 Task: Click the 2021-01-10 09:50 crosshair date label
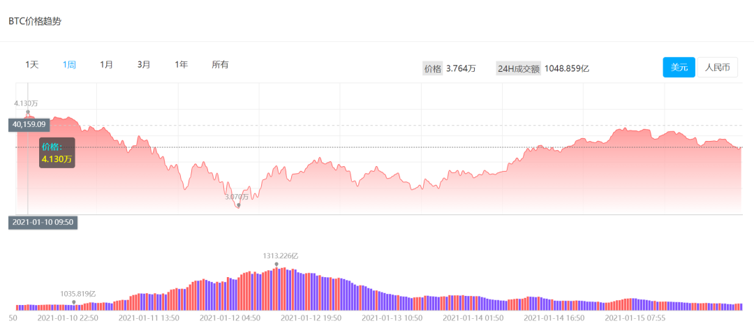click(43, 222)
